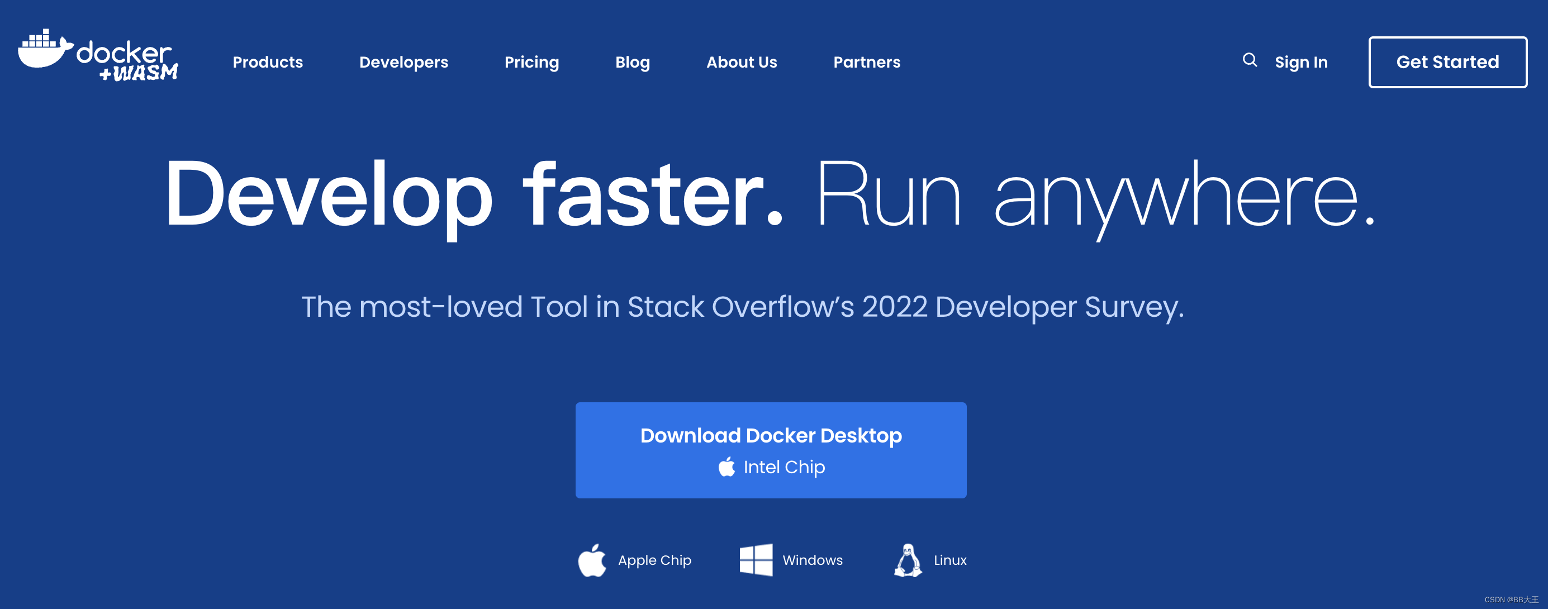Click Sign In
The height and width of the screenshot is (609, 1548).
pyautogui.click(x=1300, y=63)
